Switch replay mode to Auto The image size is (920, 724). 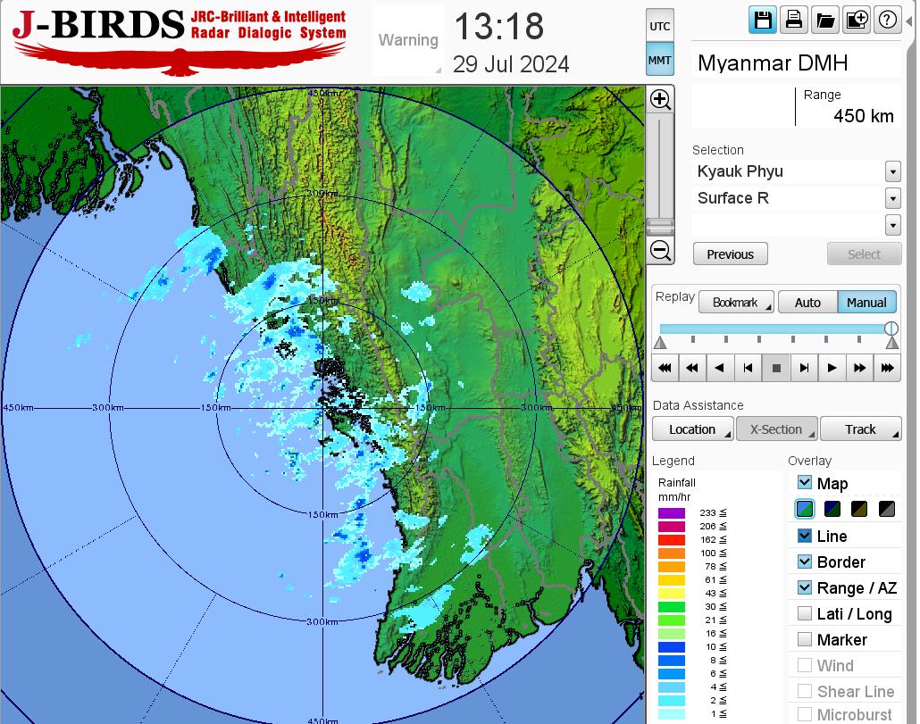coord(807,303)
